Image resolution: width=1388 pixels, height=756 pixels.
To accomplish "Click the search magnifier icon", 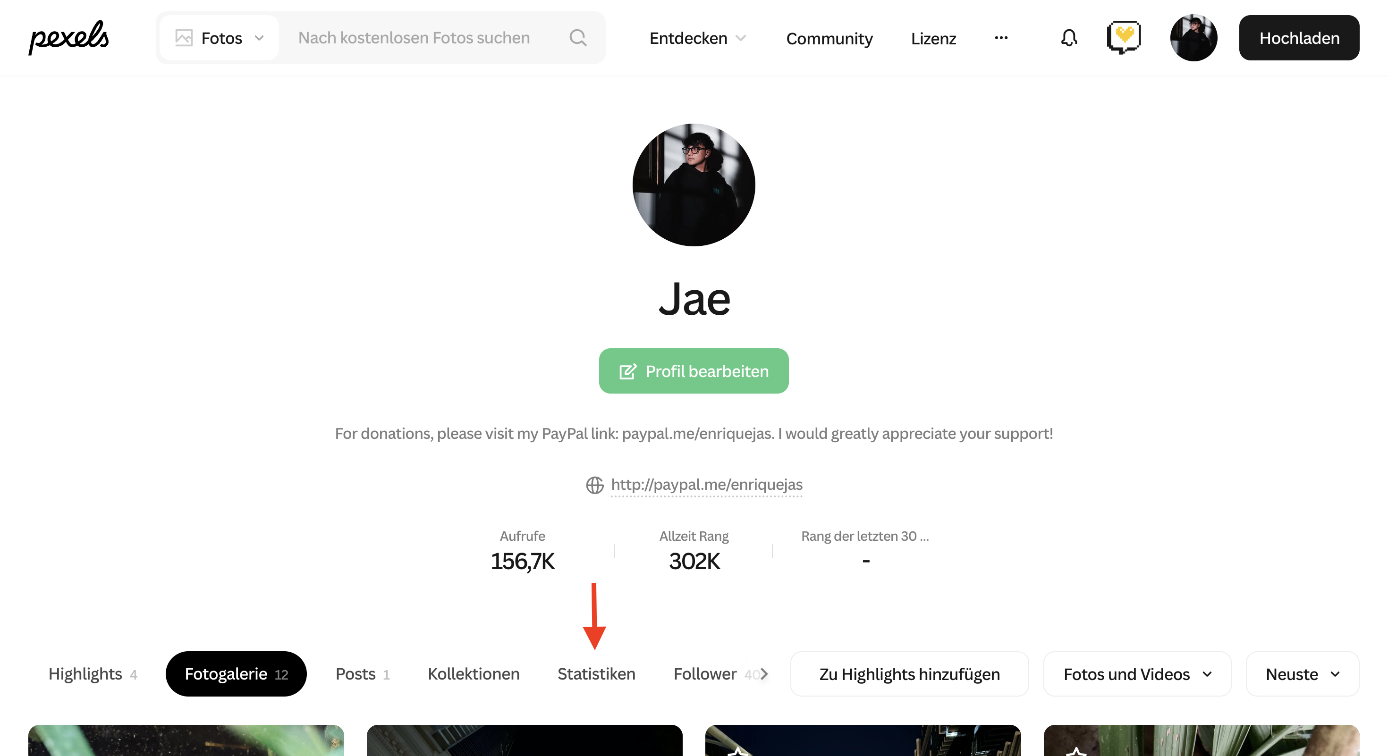I will tap(577, 38).
